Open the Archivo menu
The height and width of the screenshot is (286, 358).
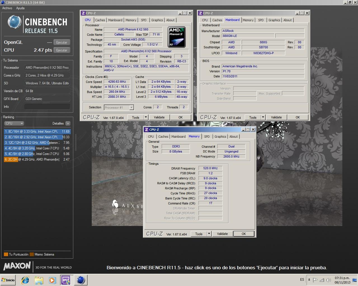[7, 8]
